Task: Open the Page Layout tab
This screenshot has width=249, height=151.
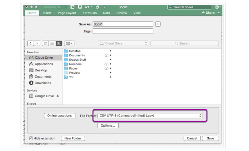Action: point(67,13)
